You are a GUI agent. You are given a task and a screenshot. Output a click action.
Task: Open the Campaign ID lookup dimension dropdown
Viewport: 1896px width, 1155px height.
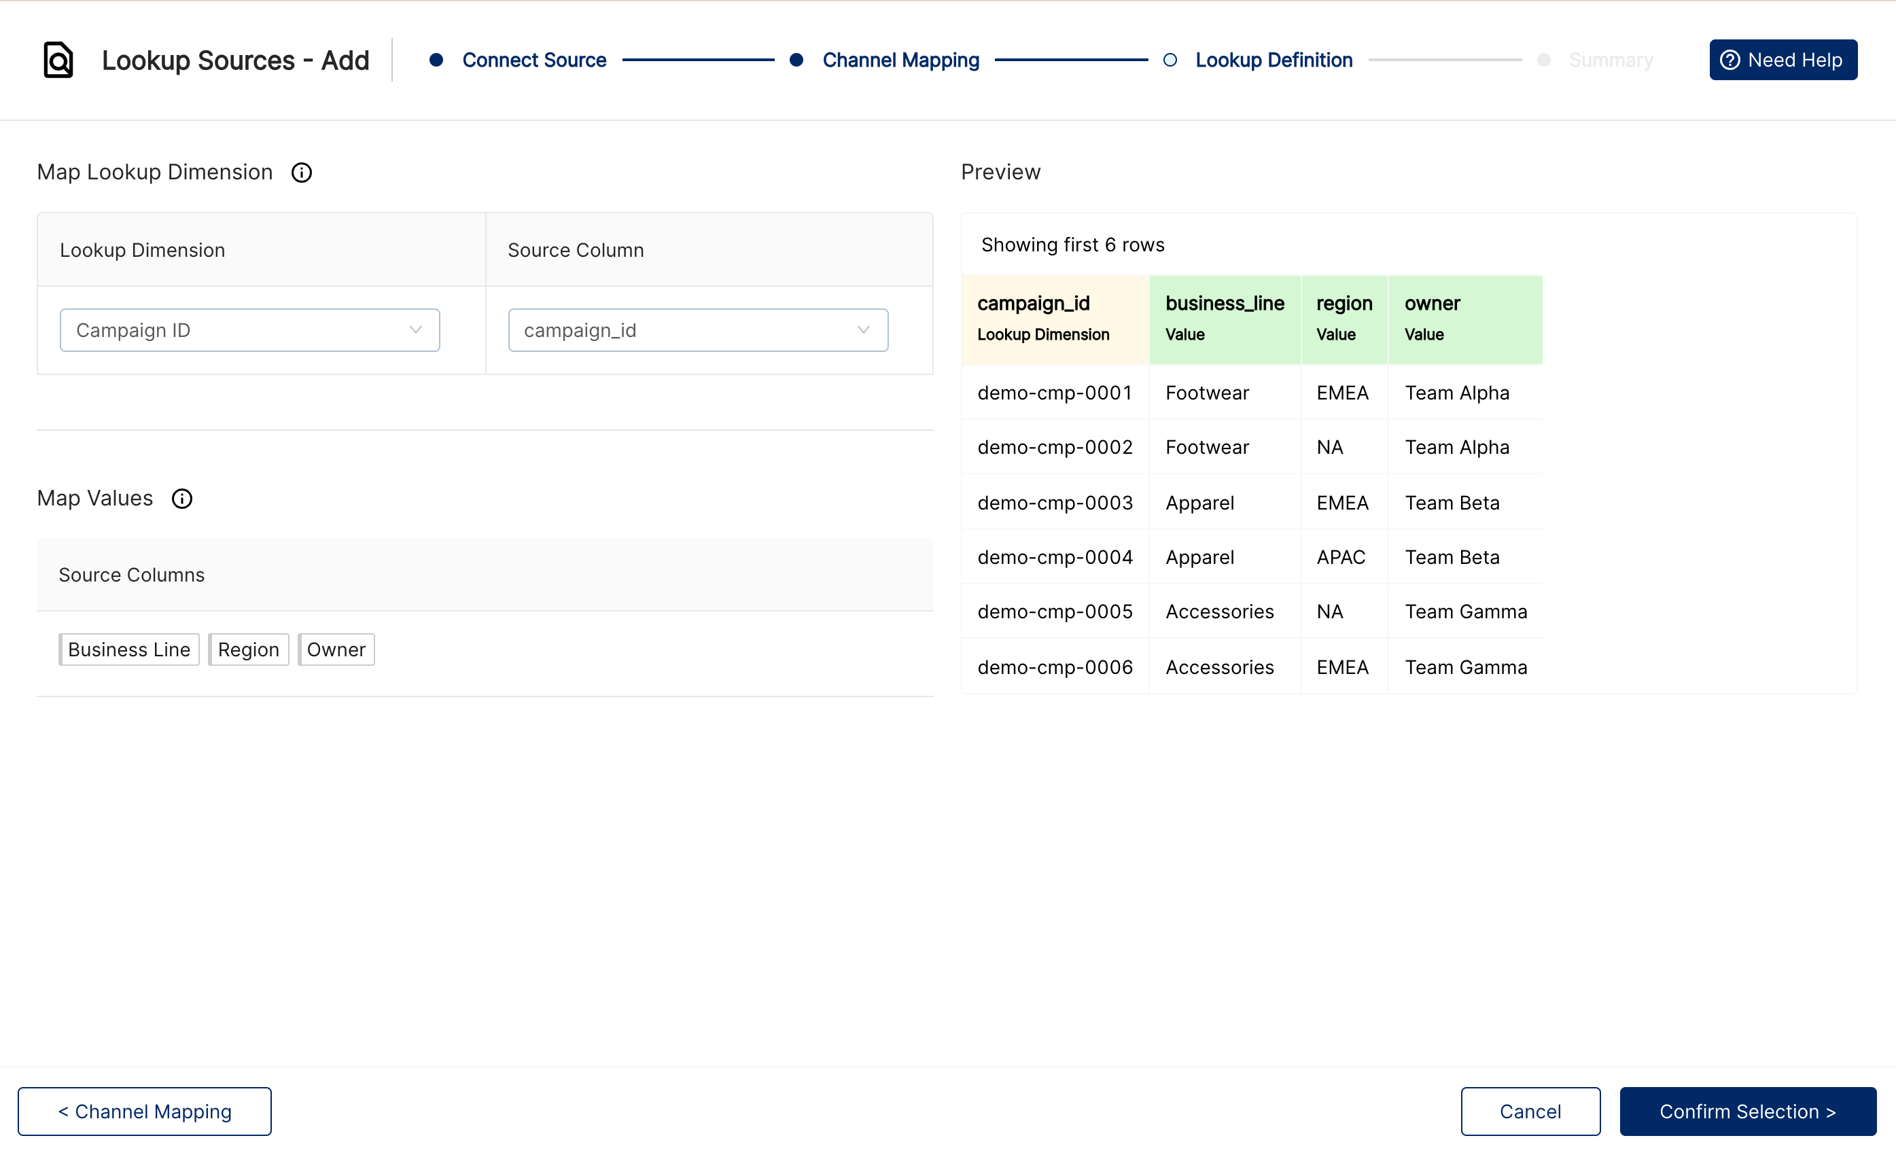(250, 330)
